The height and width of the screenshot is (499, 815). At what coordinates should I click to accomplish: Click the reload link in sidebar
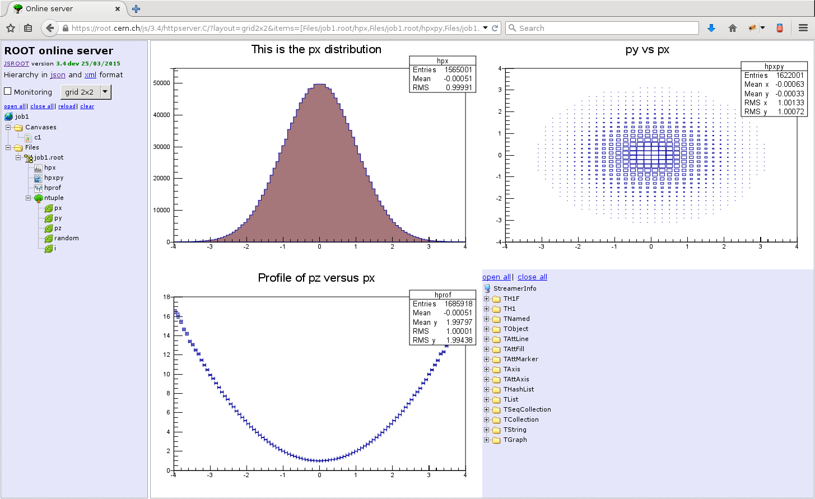coord(67,106)
